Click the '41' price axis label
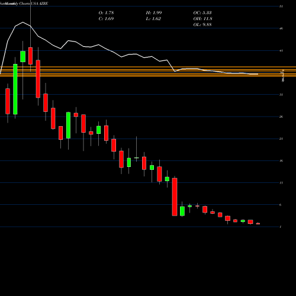Viewport: 296px width, 296px height. coord(281,51)
